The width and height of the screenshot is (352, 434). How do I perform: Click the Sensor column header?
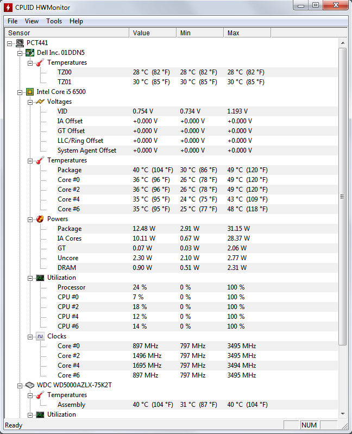[67, 33]
